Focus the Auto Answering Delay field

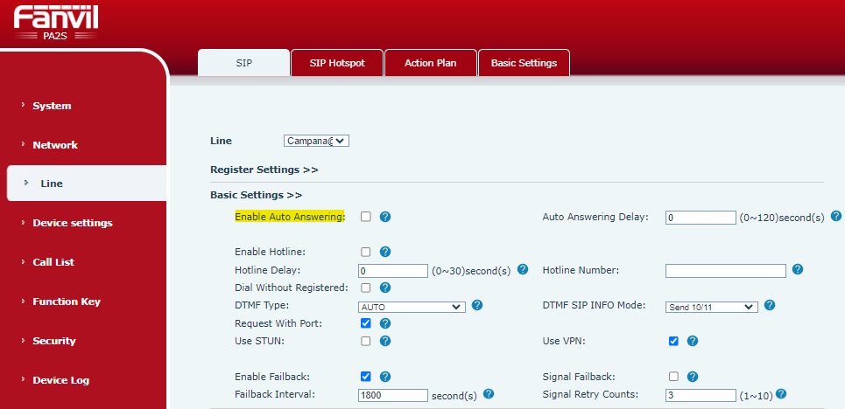(x=701, y=218)
